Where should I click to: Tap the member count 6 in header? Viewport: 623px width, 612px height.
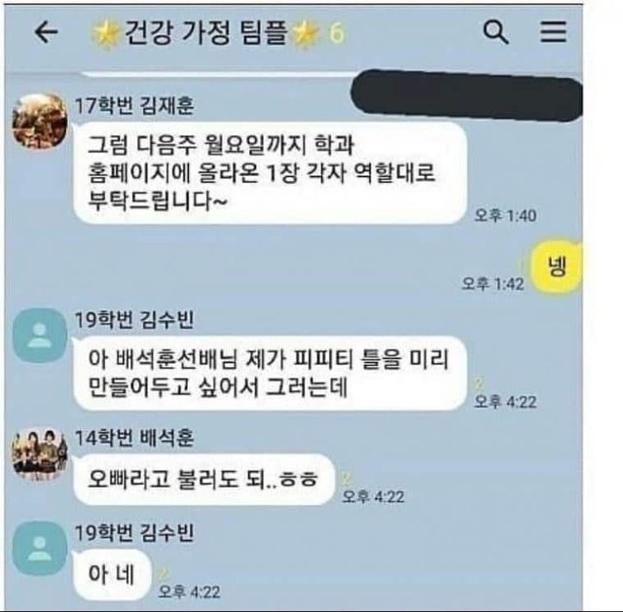pos(337,32)
